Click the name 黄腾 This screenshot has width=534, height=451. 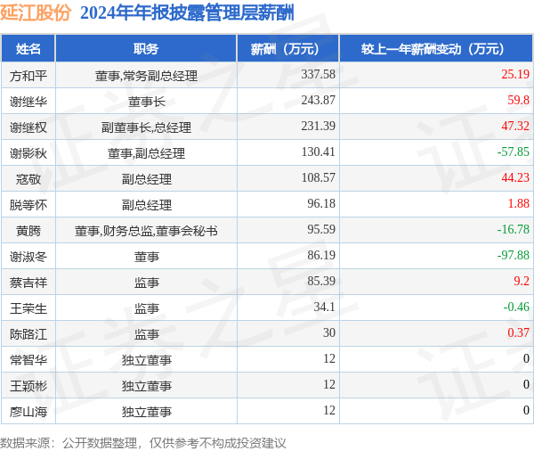pos(28,231)
